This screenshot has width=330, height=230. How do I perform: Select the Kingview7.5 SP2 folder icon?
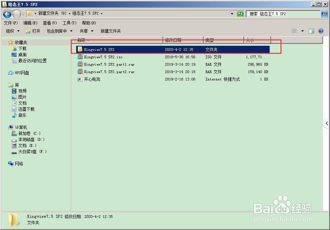(80, 50)
